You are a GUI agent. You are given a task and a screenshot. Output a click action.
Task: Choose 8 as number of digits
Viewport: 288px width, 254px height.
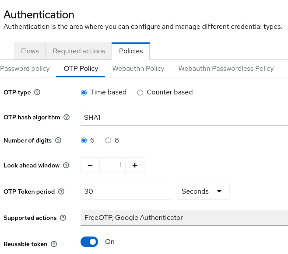pyautogui.click(x=108, y=141)
